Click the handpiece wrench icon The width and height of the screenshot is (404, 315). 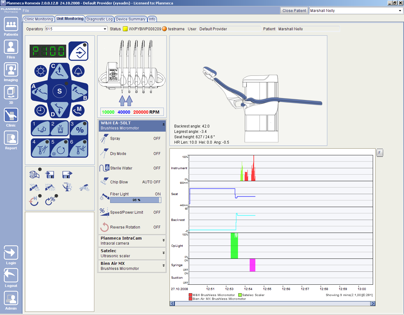34,174
